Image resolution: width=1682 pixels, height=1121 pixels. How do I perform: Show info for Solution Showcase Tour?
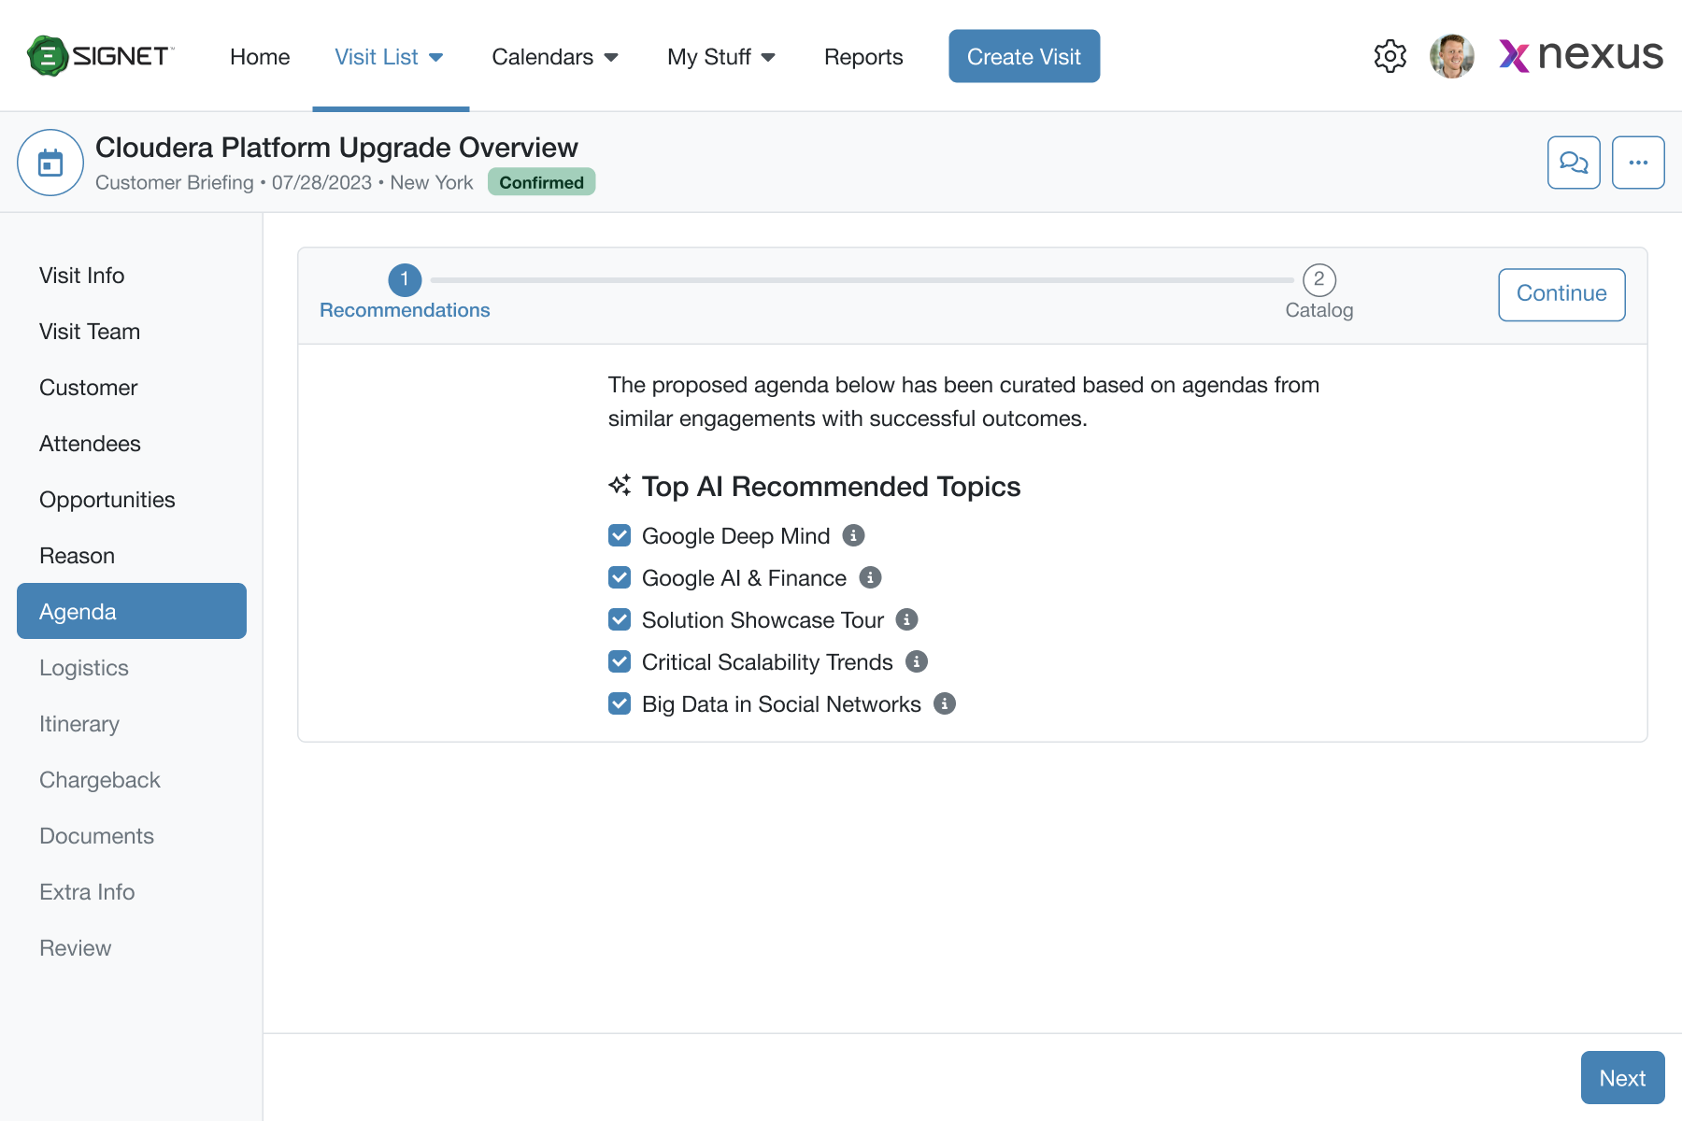[x=906, y=619]
